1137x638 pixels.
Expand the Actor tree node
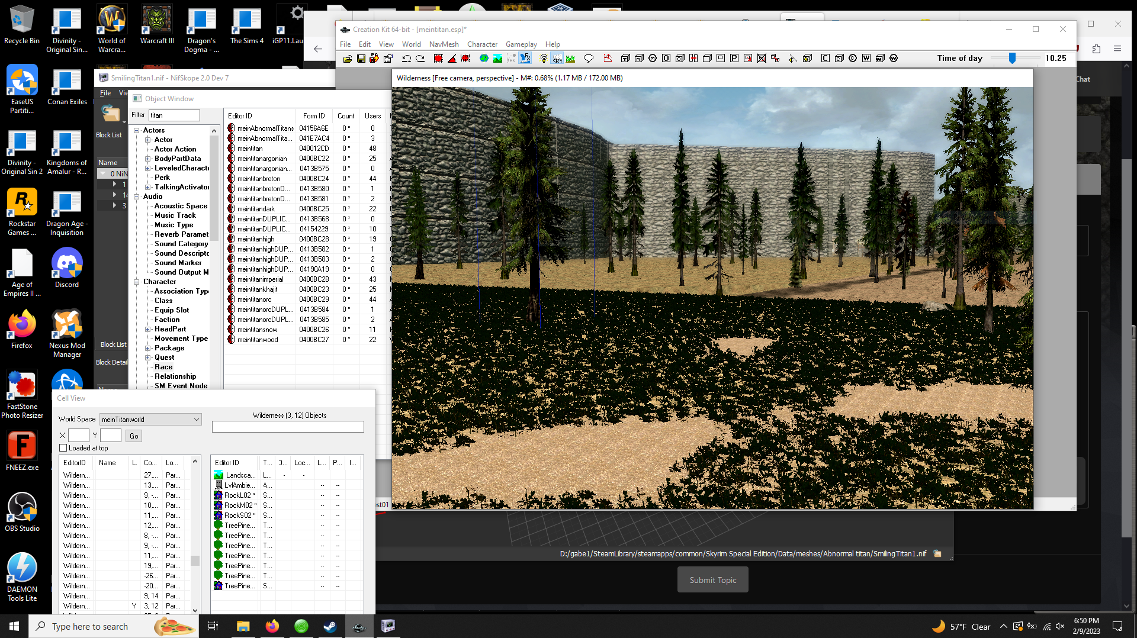point(148,140)
